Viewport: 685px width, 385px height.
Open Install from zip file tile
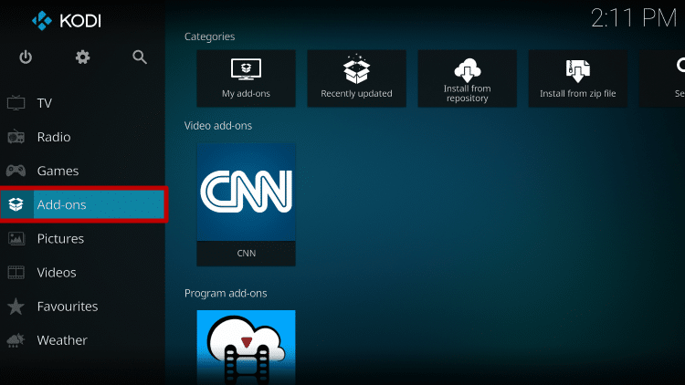click(577, 78)
